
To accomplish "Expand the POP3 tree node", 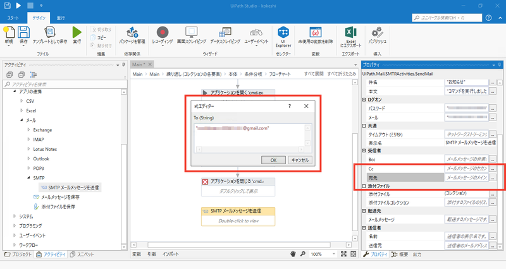I will [28, 168].
